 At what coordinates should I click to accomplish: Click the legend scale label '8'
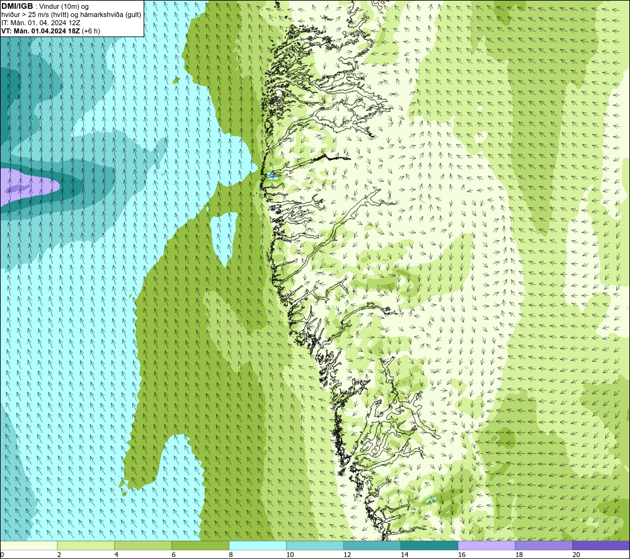click(x=231, y=555)
